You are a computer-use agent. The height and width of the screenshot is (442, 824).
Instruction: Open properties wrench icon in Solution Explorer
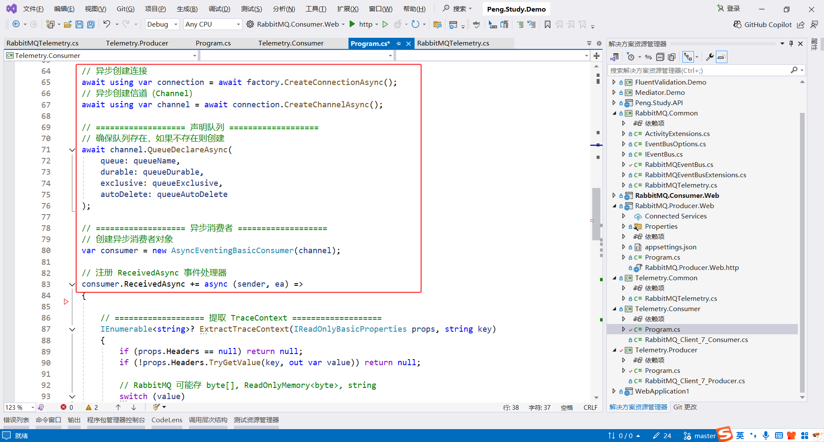click(x=709, y=57)
